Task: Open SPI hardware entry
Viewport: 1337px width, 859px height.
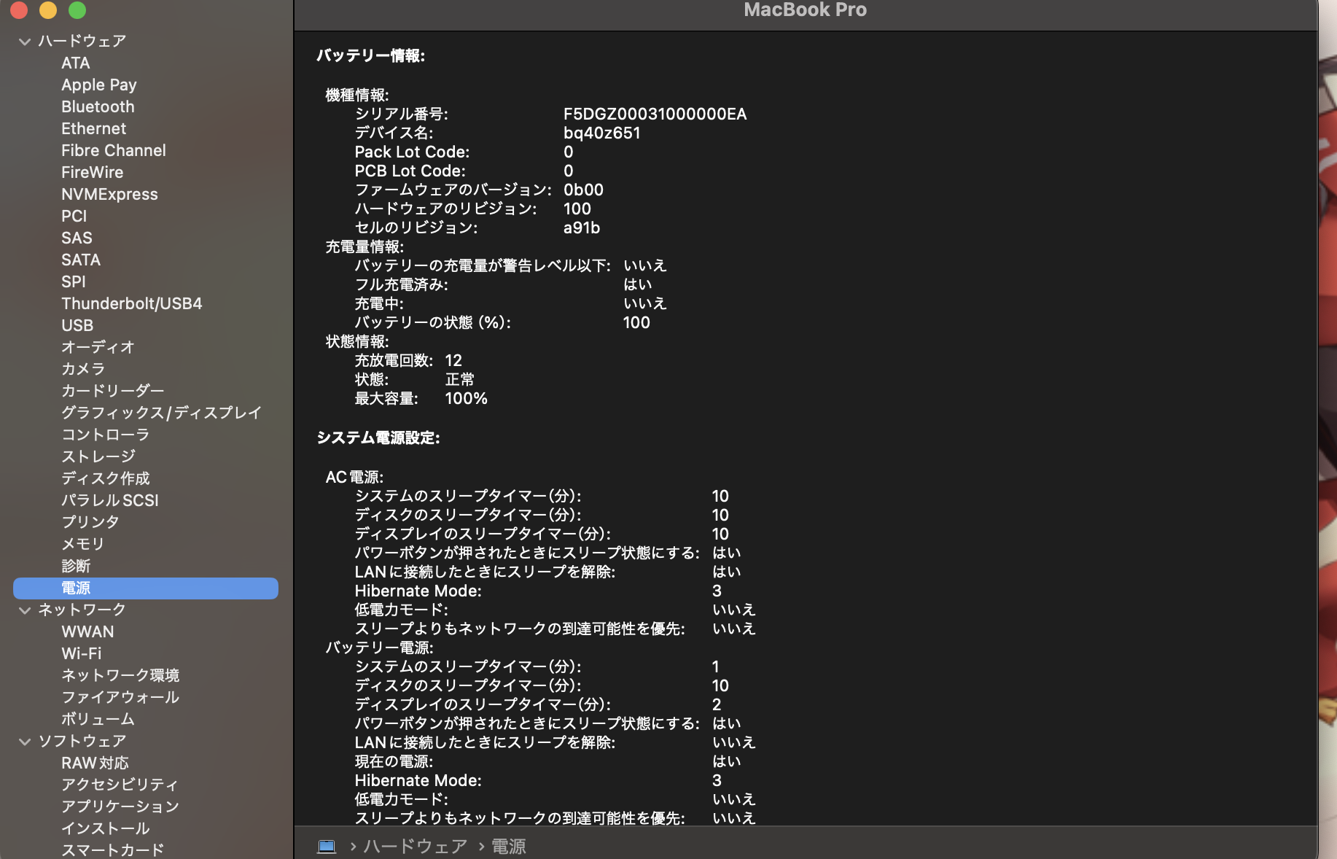Action: [x=74, y=282]
